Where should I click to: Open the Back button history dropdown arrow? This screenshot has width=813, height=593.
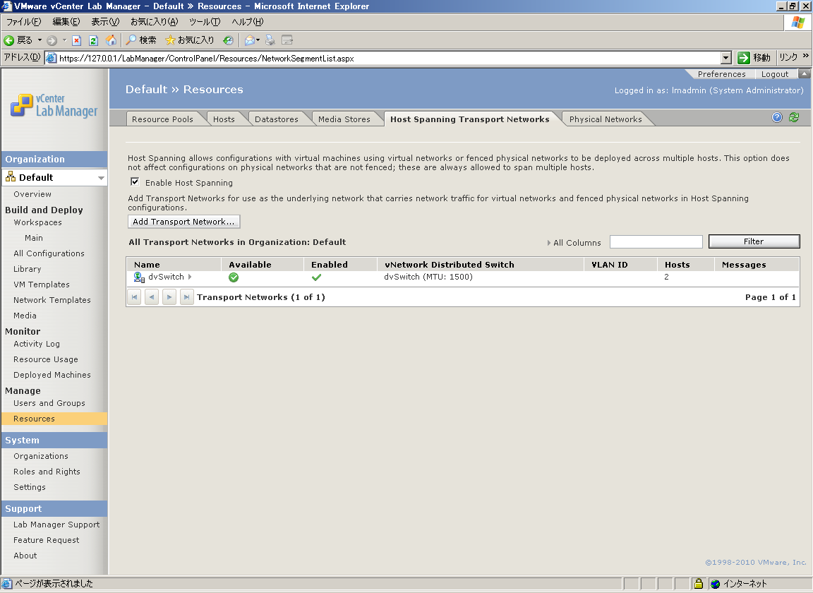tap(40, 40)
